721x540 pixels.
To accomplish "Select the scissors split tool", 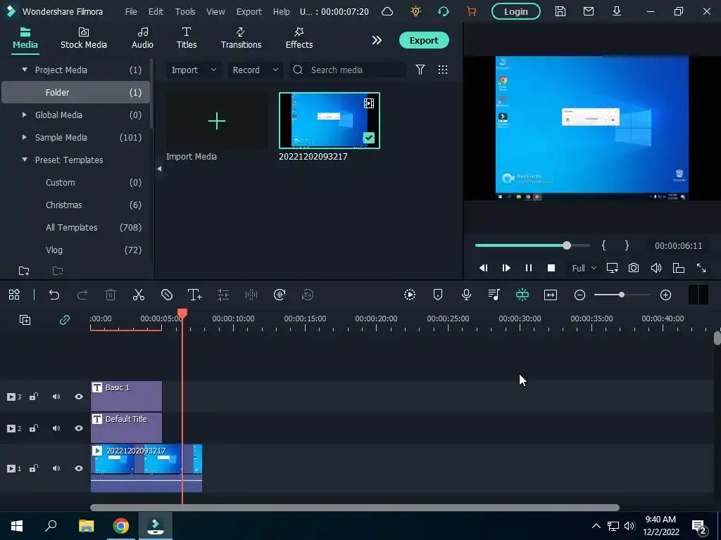I will [x=139, y=295].
